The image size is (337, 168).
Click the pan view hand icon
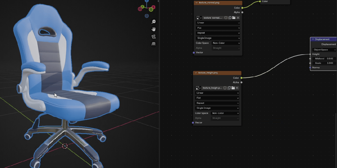[x=154, y=29]
